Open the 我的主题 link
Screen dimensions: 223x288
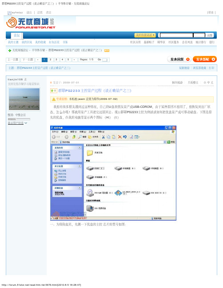(13, 42)
